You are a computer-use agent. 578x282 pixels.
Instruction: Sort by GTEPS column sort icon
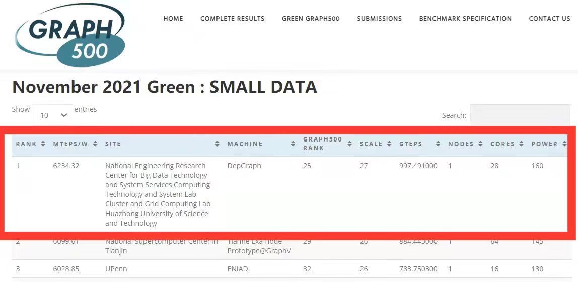click(x=438, y=144)
